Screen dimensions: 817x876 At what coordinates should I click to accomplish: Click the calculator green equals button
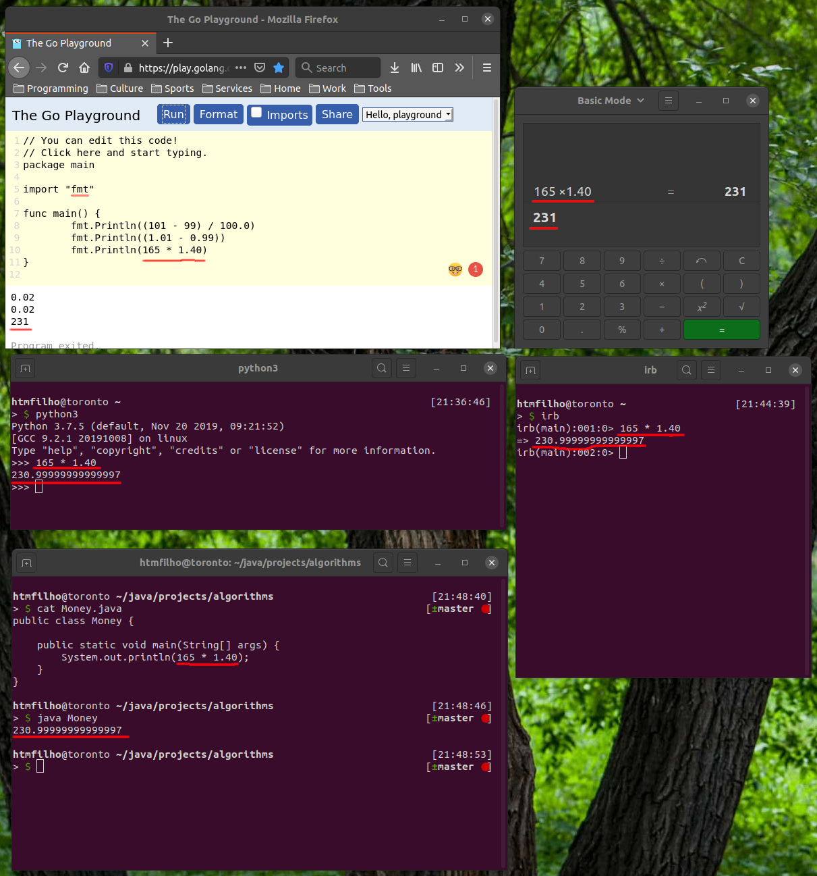click(x=722, y=330)
